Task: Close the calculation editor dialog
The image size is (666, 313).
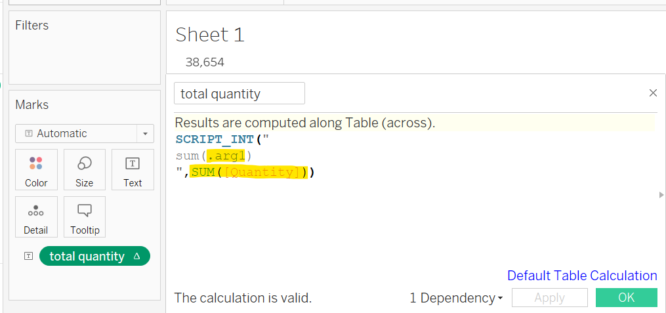Action: click(x=653, y=93)
